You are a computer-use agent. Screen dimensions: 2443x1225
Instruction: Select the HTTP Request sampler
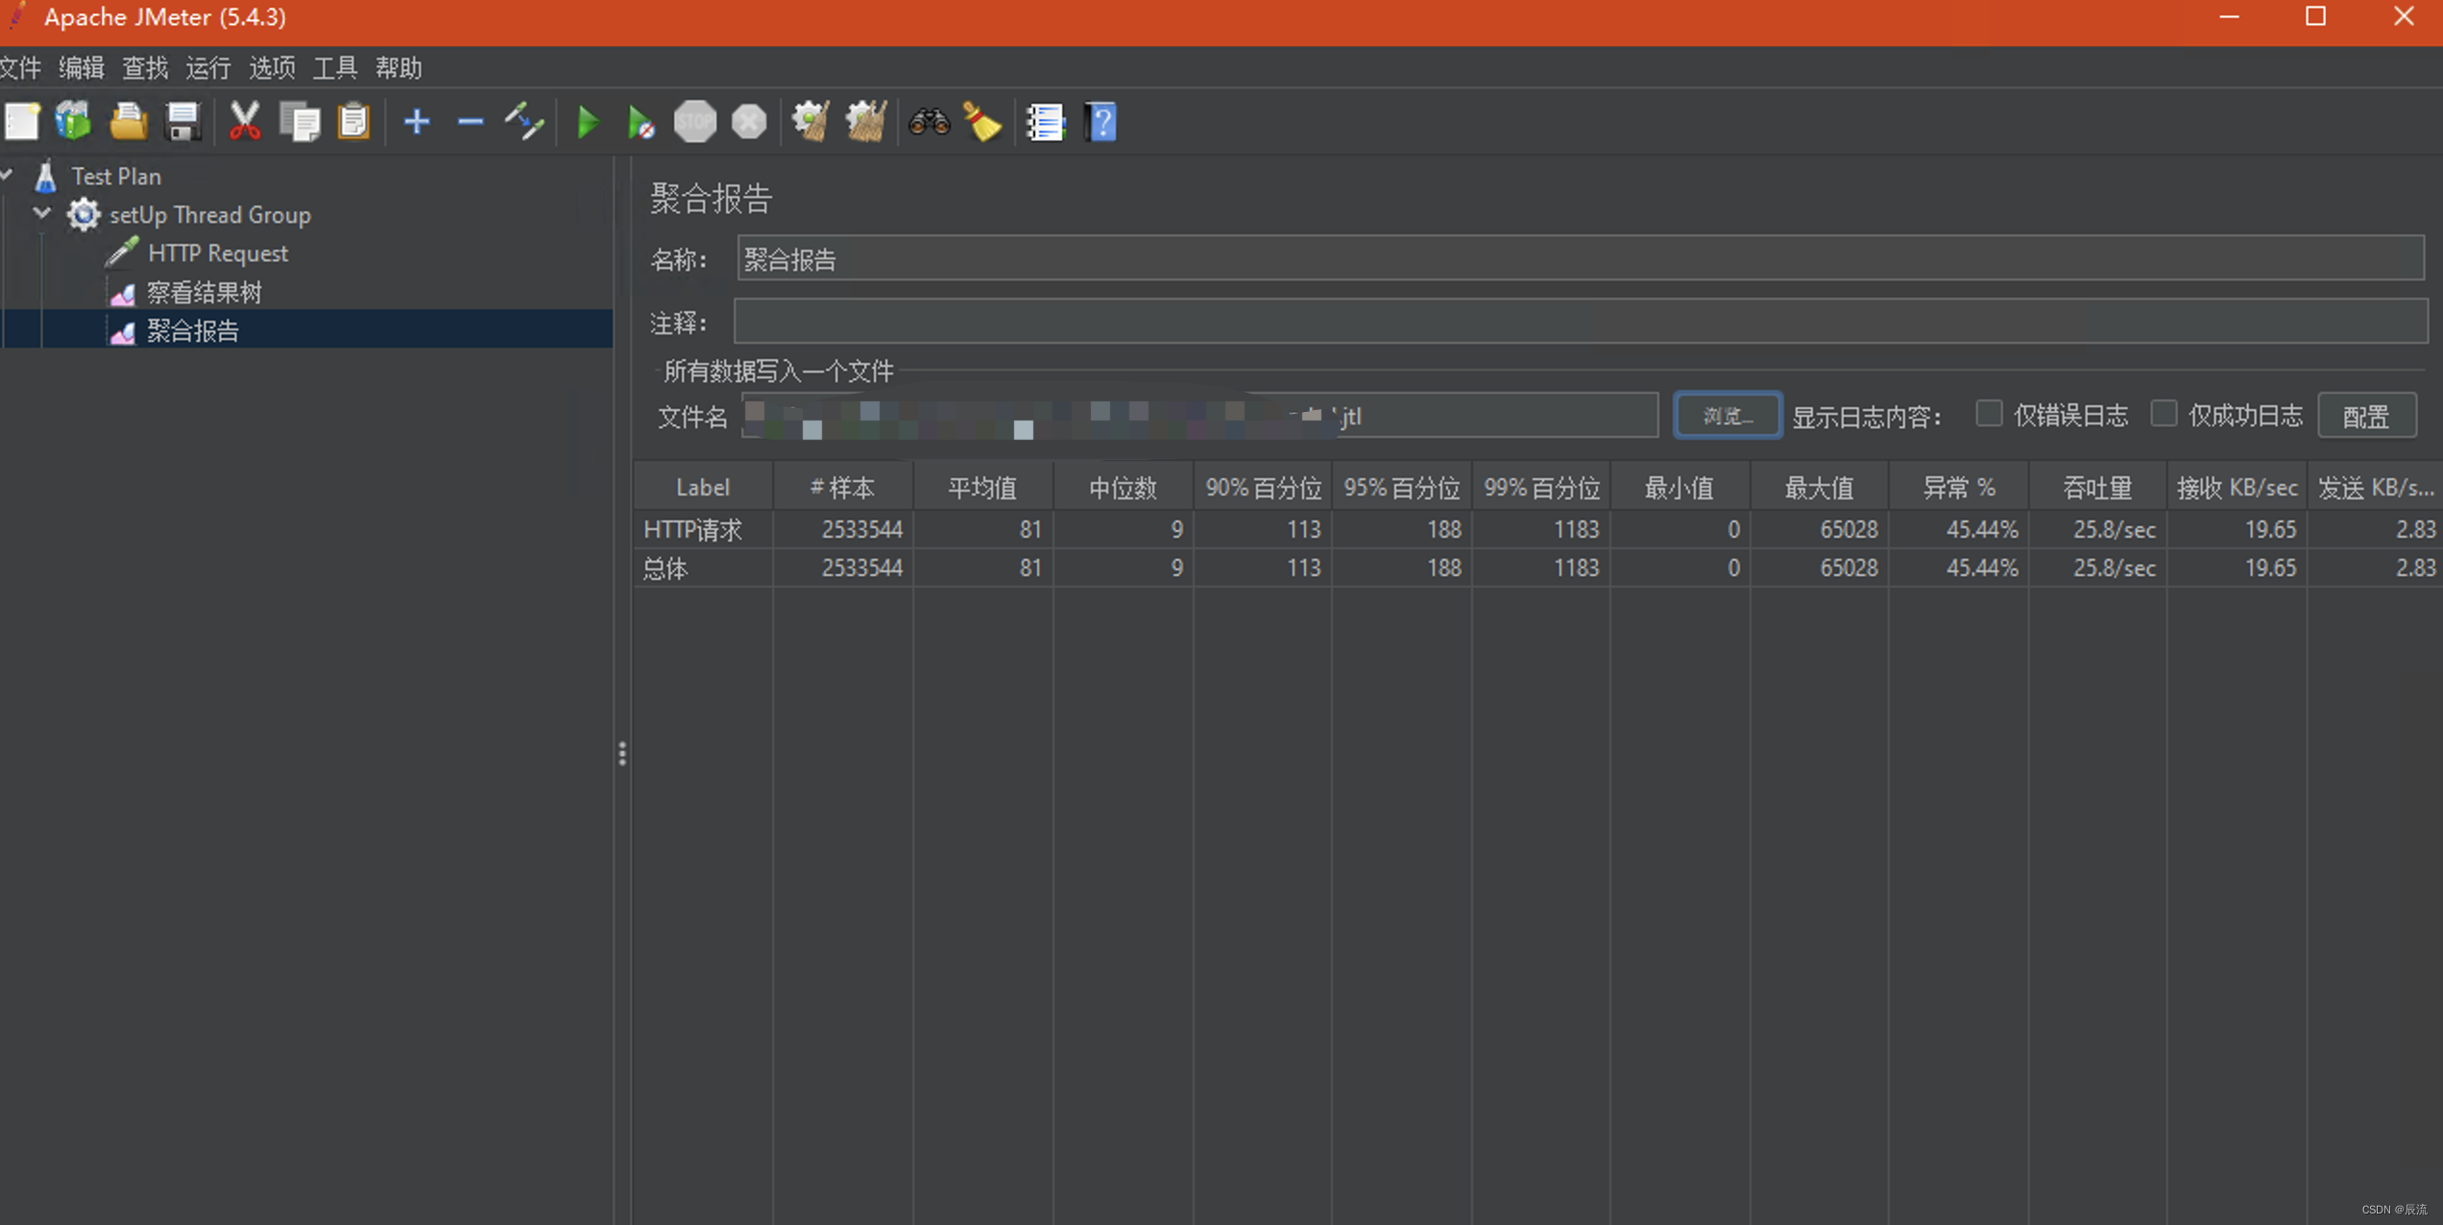[218, 253]
